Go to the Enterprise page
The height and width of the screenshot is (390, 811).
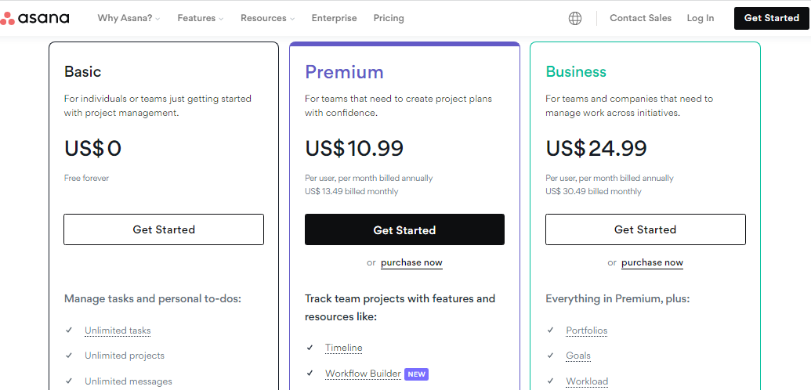(x=334, y=18)
